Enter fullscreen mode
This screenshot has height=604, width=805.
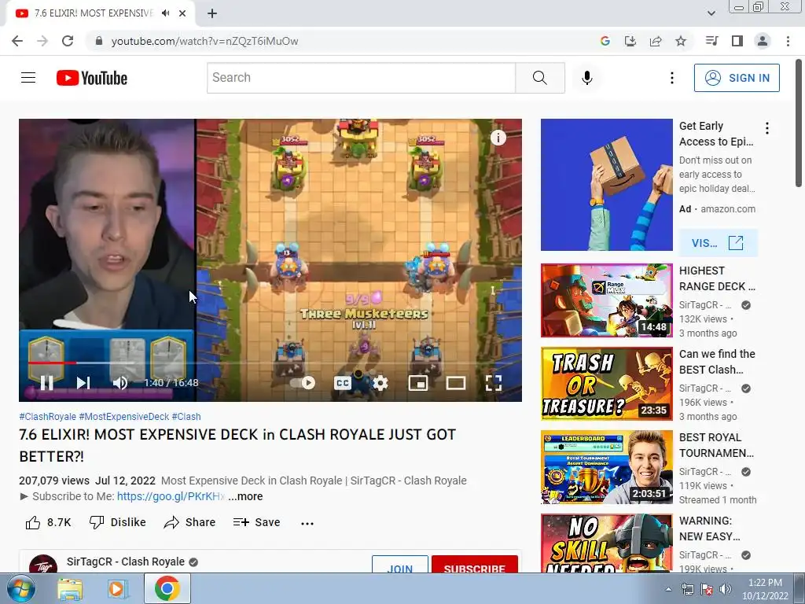[x=494, y=383]
